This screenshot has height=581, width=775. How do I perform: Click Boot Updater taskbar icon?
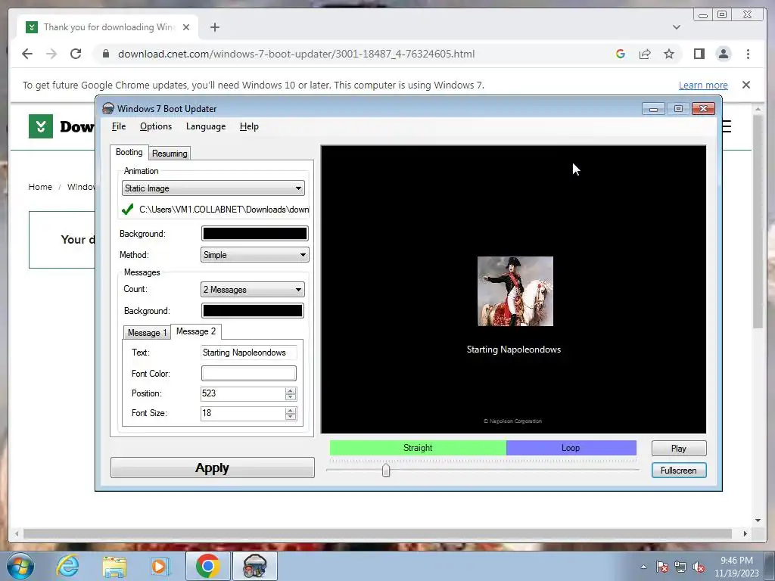[255, 566]
